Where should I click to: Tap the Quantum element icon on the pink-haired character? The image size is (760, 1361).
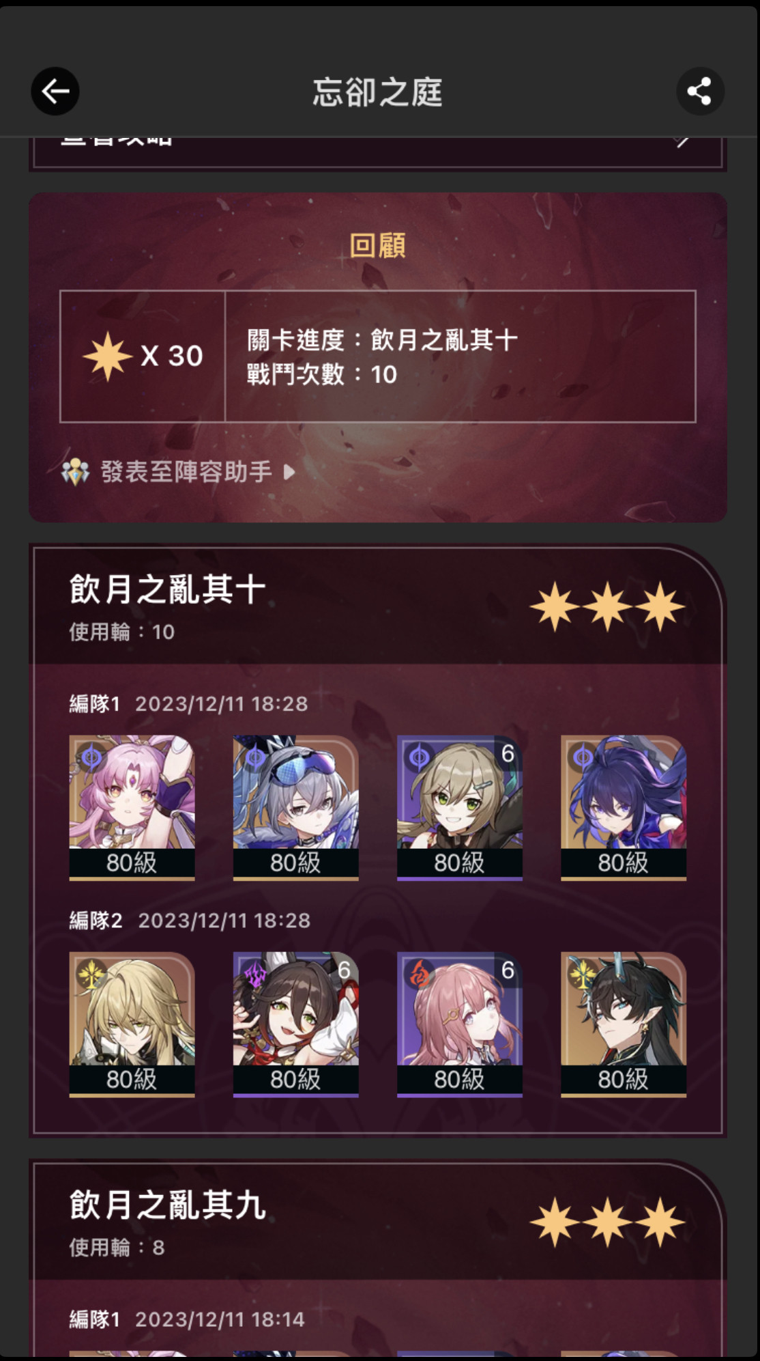[91, 758]
